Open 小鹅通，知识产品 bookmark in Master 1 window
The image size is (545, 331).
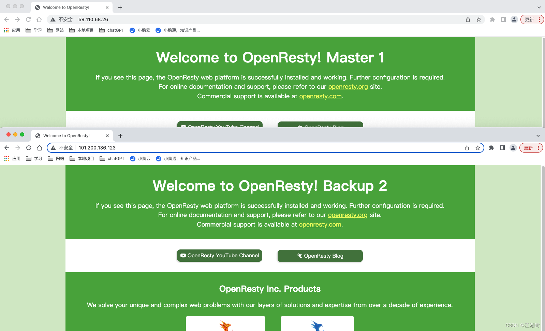[177, 30]
